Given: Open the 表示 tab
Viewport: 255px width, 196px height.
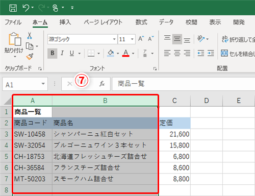Looking at the screenshot, I should (215, 22).
